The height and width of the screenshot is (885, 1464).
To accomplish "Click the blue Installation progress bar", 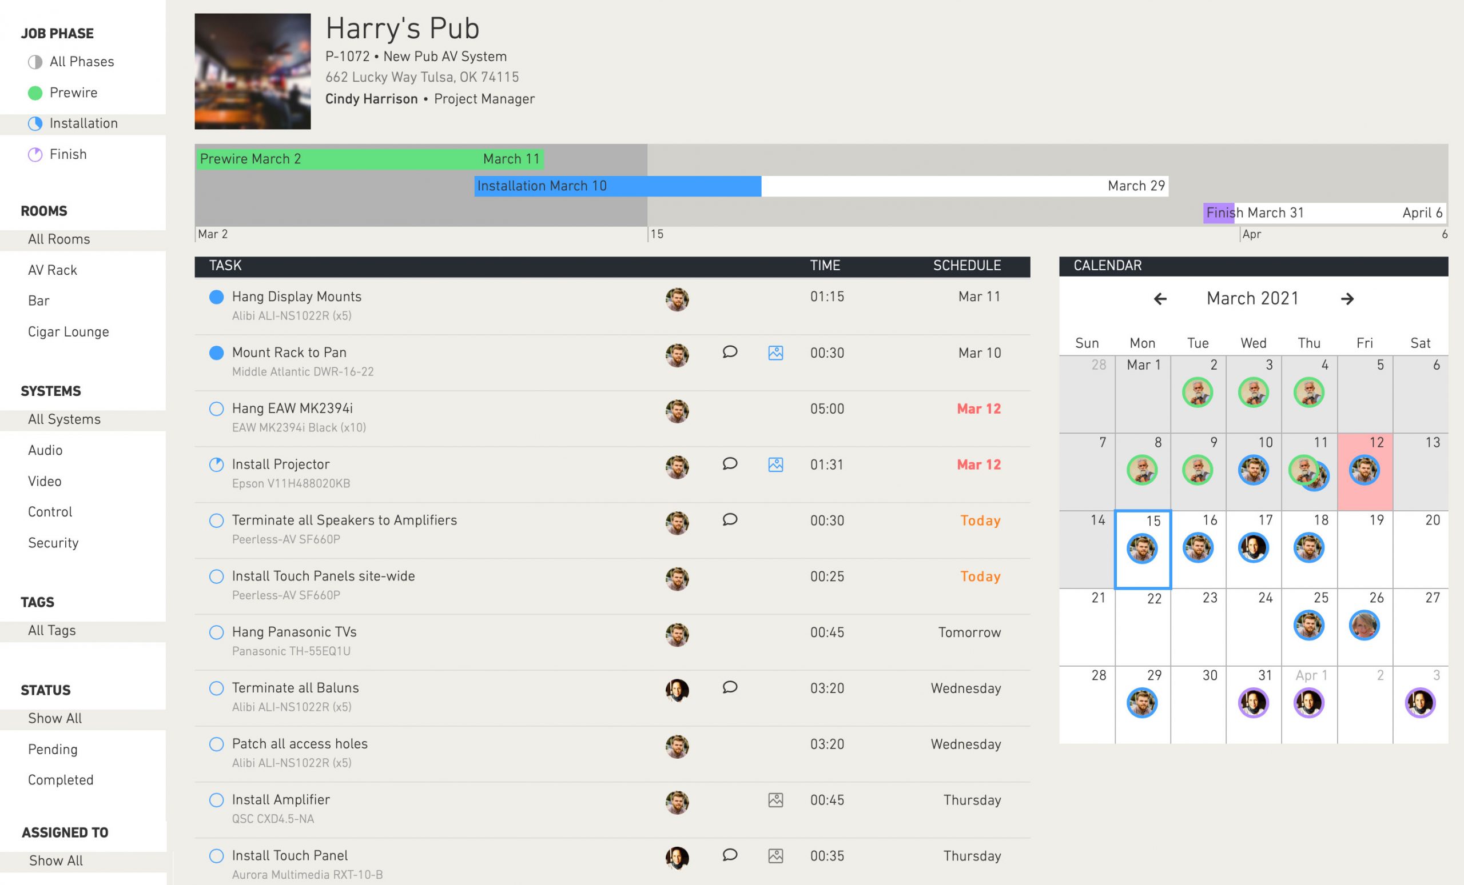I will [x=617, y=186].
